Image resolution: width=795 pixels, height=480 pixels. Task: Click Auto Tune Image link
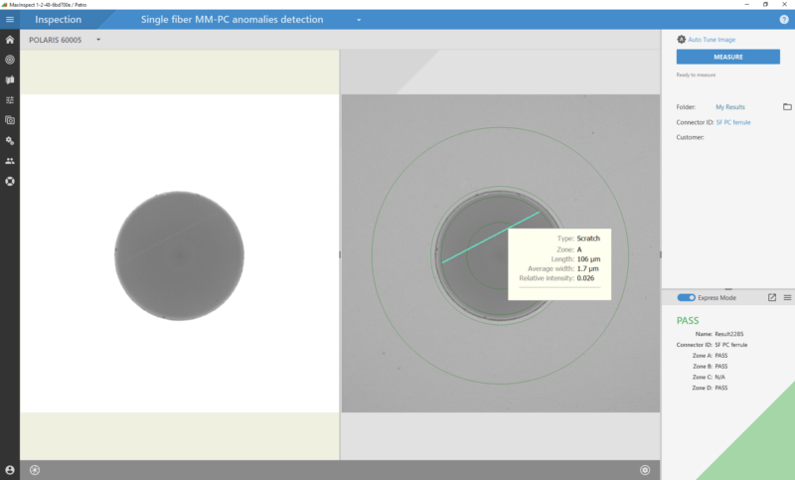tap(712, 40)
